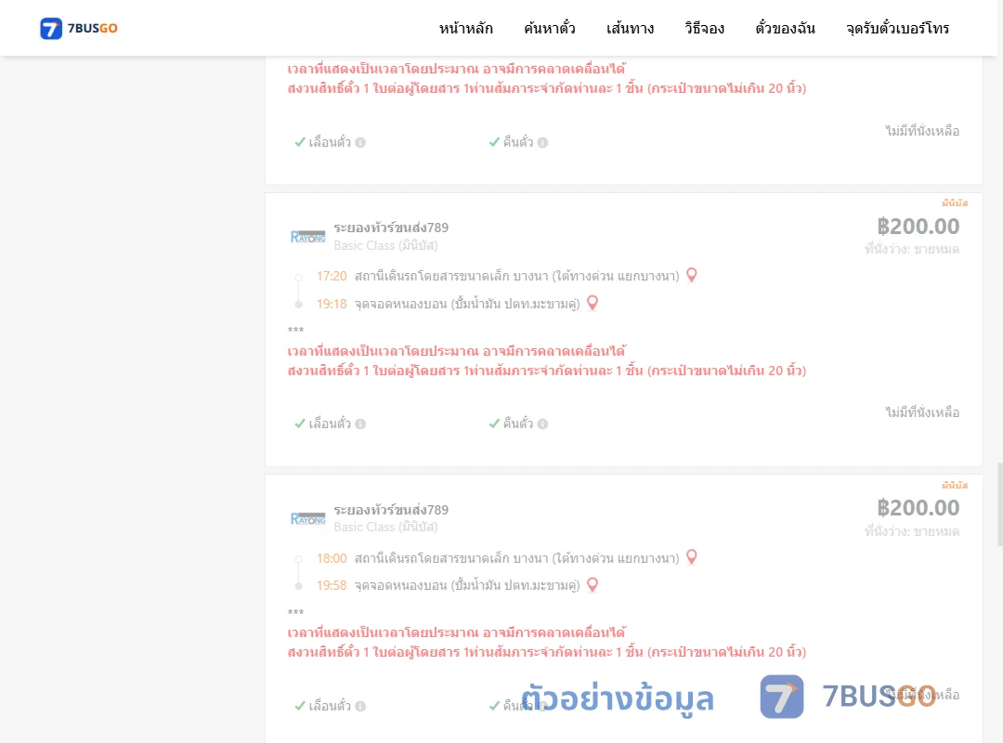This screenshot has height=743, width=1003.
Task: Click the 19:18 arrival time
Action: tap(332, 304)
